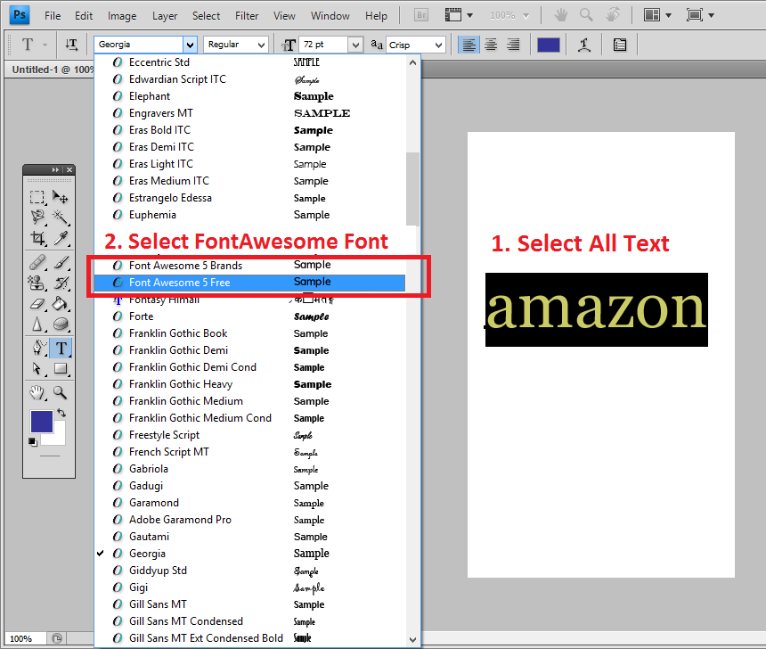
Task: Select the Hand tool in toolbox
Action: pos(37,392)
